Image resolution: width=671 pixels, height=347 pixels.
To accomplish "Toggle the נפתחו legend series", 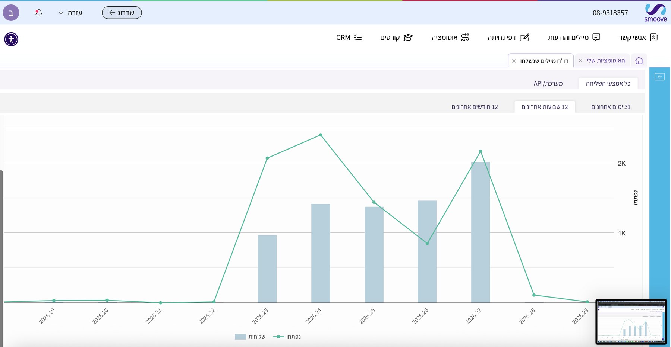I will (x=287, y=337).
